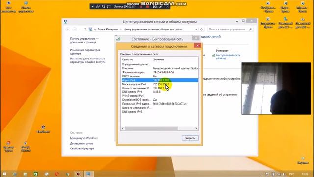
Task: Click the system tray clock
Action: coord(305,174)
